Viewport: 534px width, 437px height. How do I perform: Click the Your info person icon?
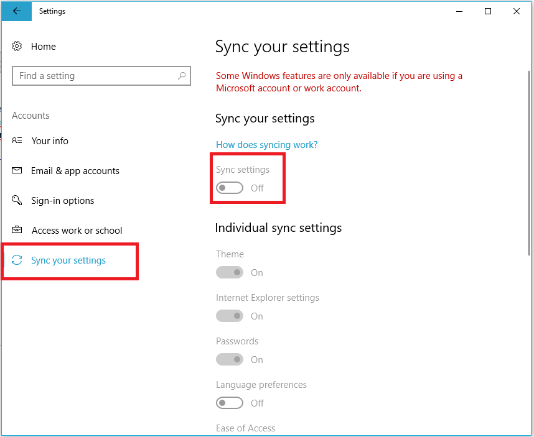[x=17, y=140]
